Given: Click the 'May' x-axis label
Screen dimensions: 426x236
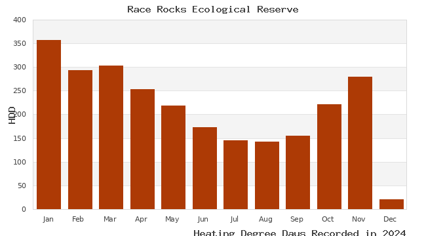Looking at the screenshot, I should pos(172,219).
